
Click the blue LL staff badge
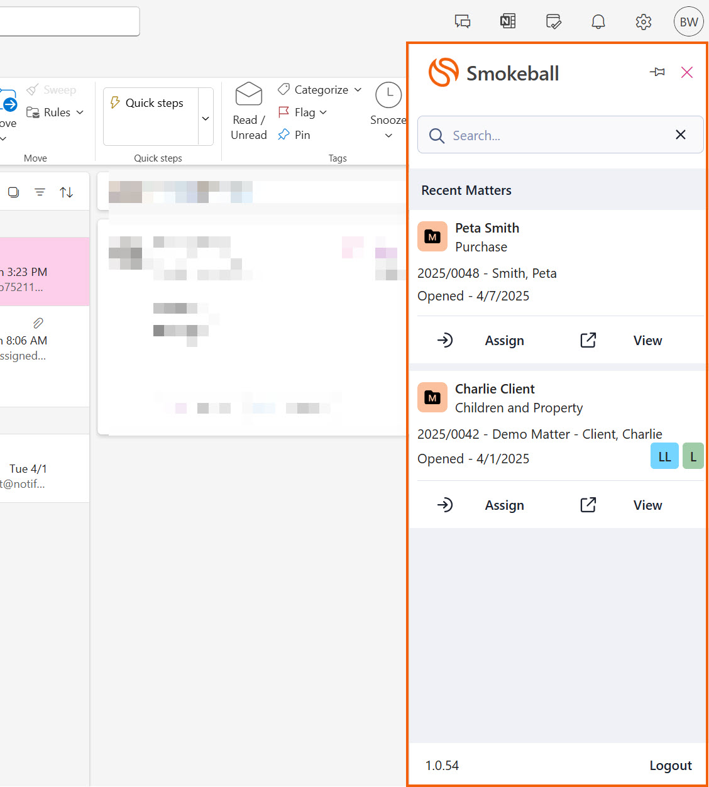tap(664, 457)
